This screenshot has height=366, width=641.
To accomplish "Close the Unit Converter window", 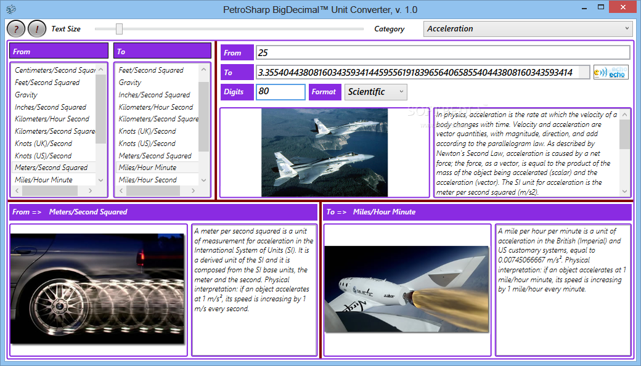I will click(x=623, y=7).
